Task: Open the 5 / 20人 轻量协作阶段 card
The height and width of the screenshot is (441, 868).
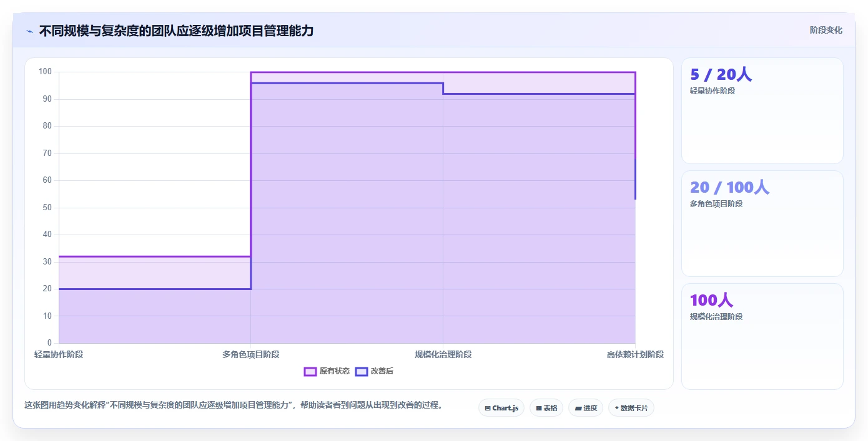Action: pyautogui.click(x=762, y=111)
